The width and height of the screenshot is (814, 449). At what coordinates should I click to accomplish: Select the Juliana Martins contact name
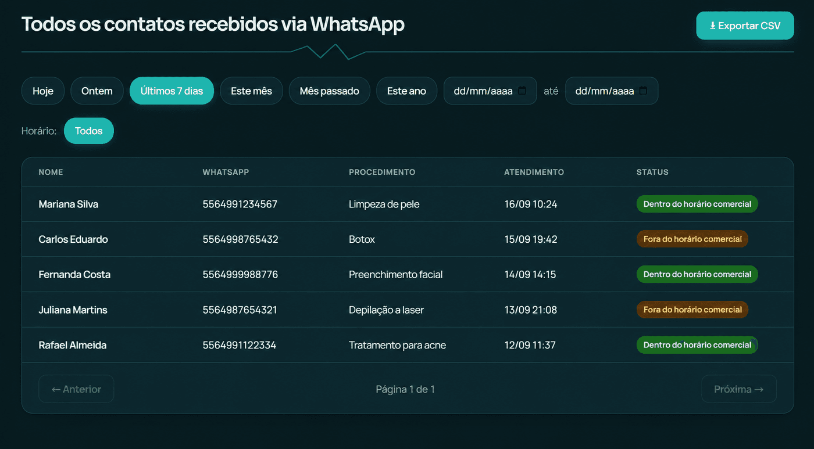pos(73,310)
